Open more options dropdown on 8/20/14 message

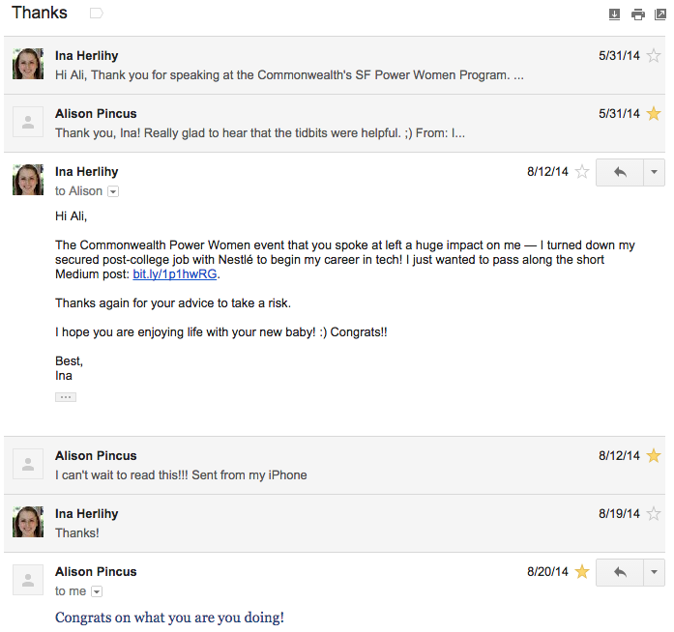(x=655, y=572)
